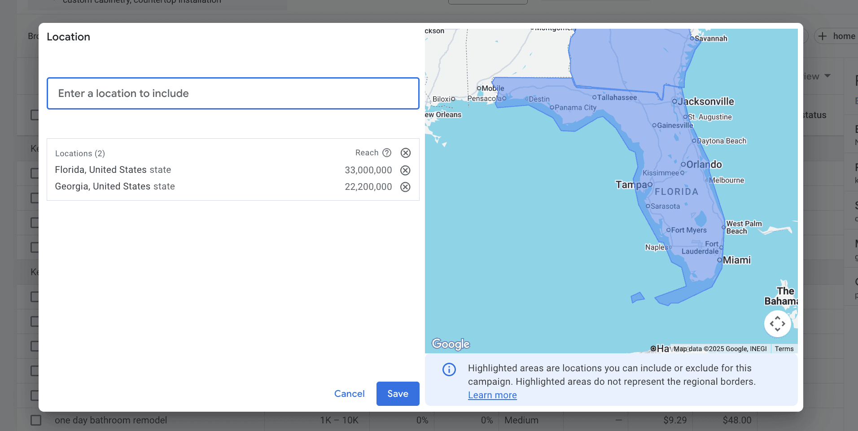This screenshot has width=858, height=431.
Task: Click Fort Myers on the map
Action: tap(689, 230)
